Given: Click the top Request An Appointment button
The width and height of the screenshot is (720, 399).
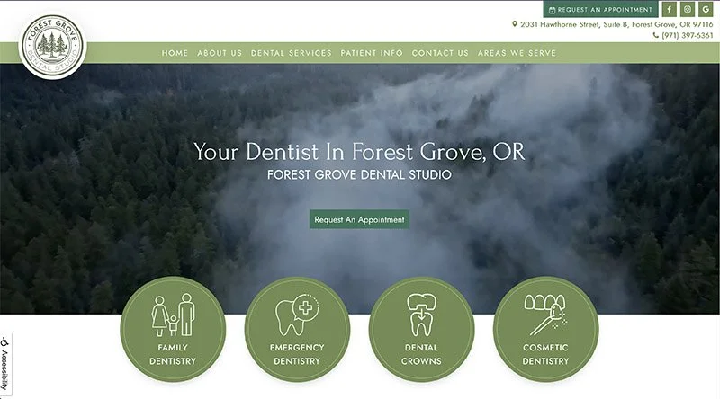Looking at the screenshot, I should tap(600, 9).
